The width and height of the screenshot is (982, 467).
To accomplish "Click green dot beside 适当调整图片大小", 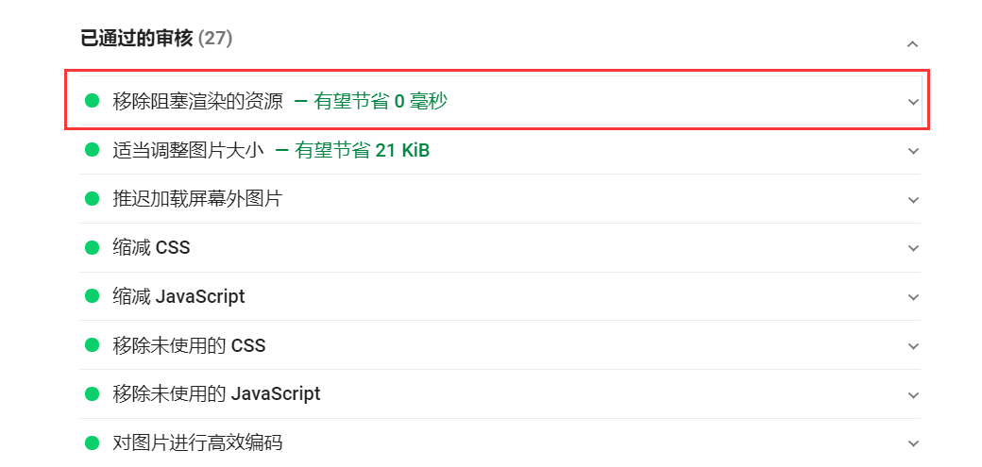I will [x=92, y=150].
